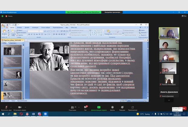This screenshot has height=127, width=188.
Task: Switch to the Структура pane tab
Action: [13, 43]
